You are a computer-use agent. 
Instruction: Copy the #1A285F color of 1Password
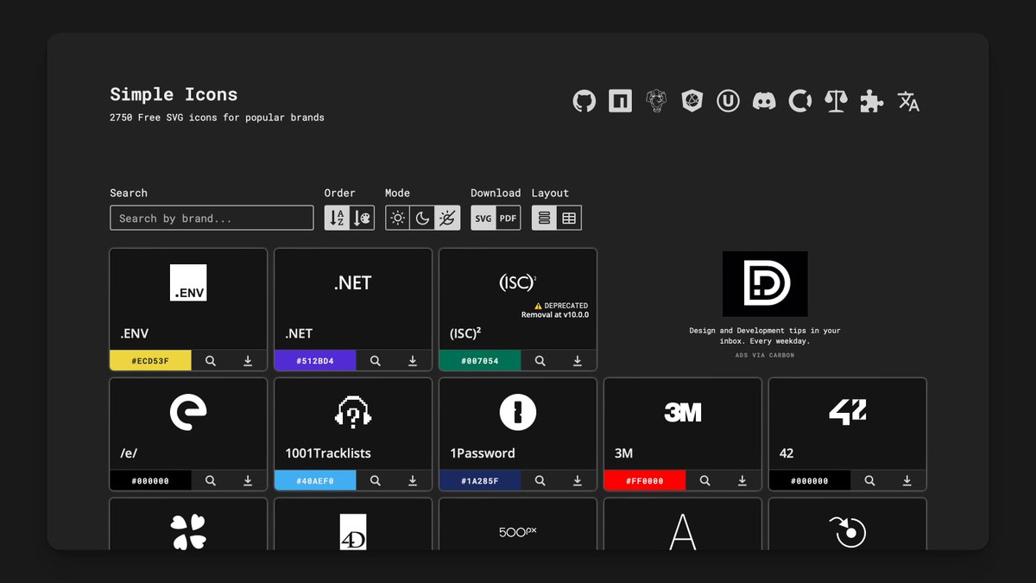pos(480,481)
